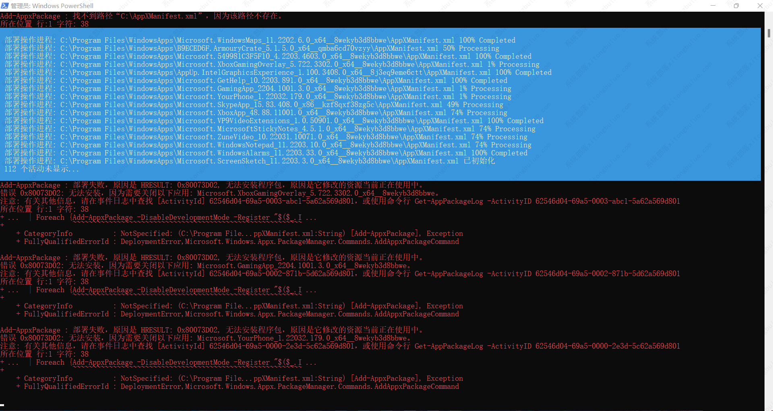Restore down the PowerShell window
The image size is (773, 411).
[x=736, y=6]
